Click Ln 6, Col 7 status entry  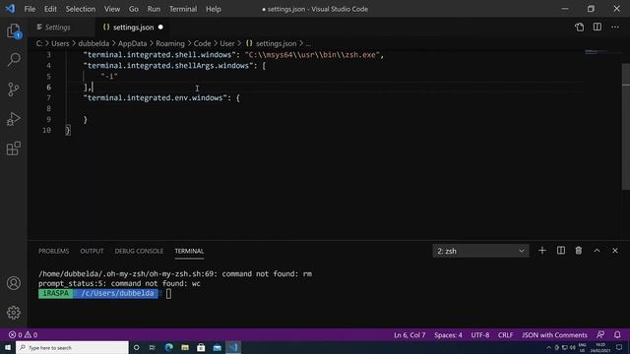click(x=409, y=334)
